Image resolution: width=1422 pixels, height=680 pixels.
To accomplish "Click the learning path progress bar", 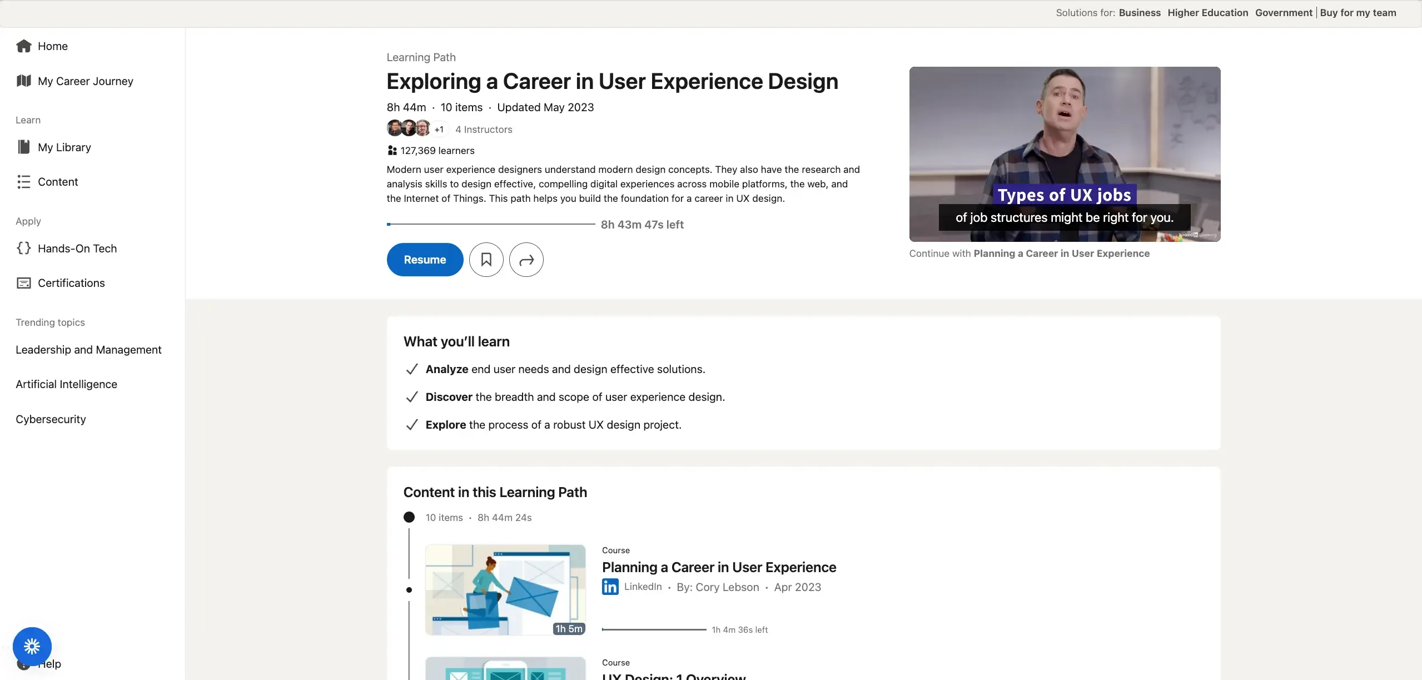I will (x=489, y=224).
